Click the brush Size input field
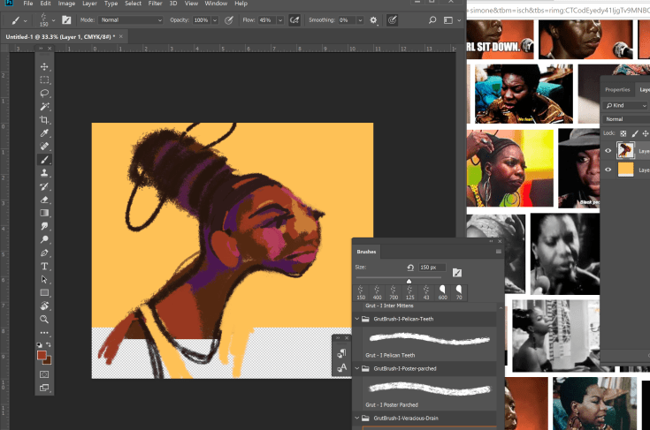This screenshot has height=430, width=650. [x=434, y=267]
